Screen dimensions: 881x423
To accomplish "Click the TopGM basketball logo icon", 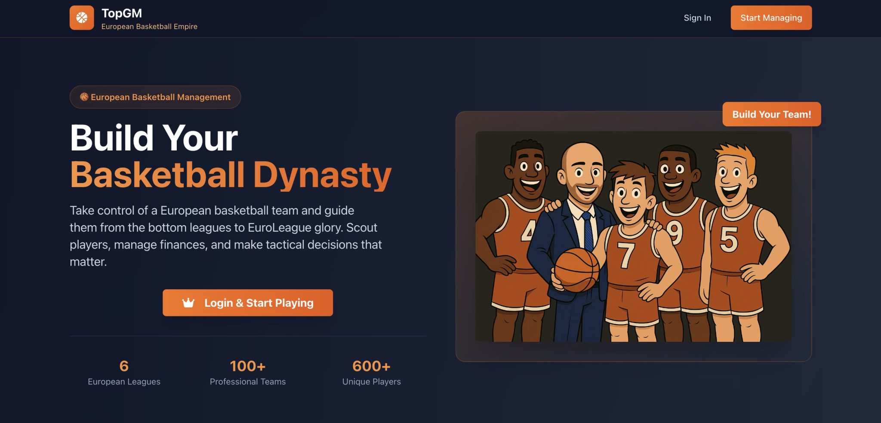I will [82, 18].
